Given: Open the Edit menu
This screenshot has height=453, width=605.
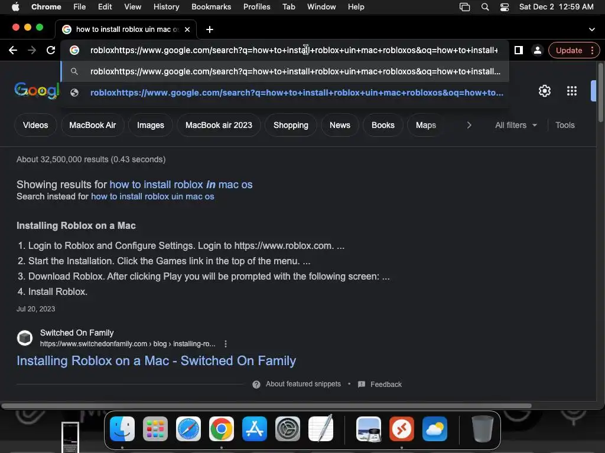Looking at the screenshot, I should (105, 7).
